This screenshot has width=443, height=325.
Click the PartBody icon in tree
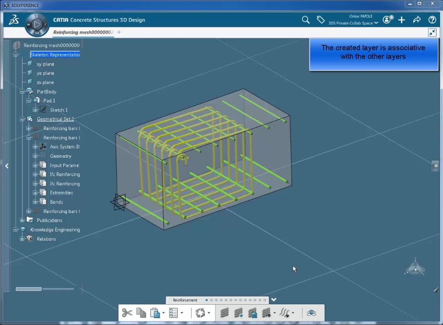[x=30, y=91]
